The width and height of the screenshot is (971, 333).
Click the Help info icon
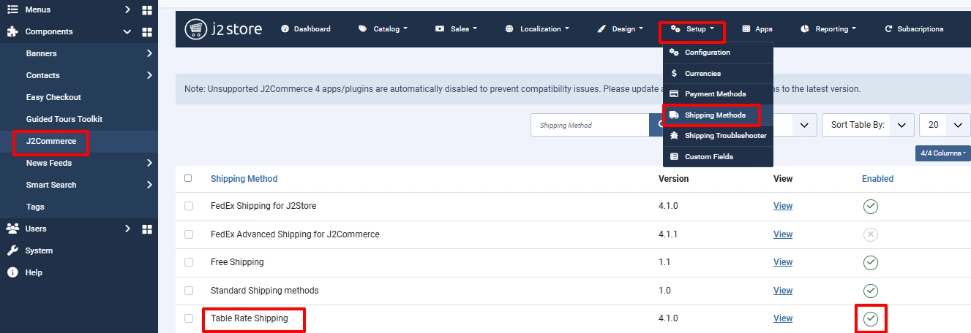click(12, 272)
